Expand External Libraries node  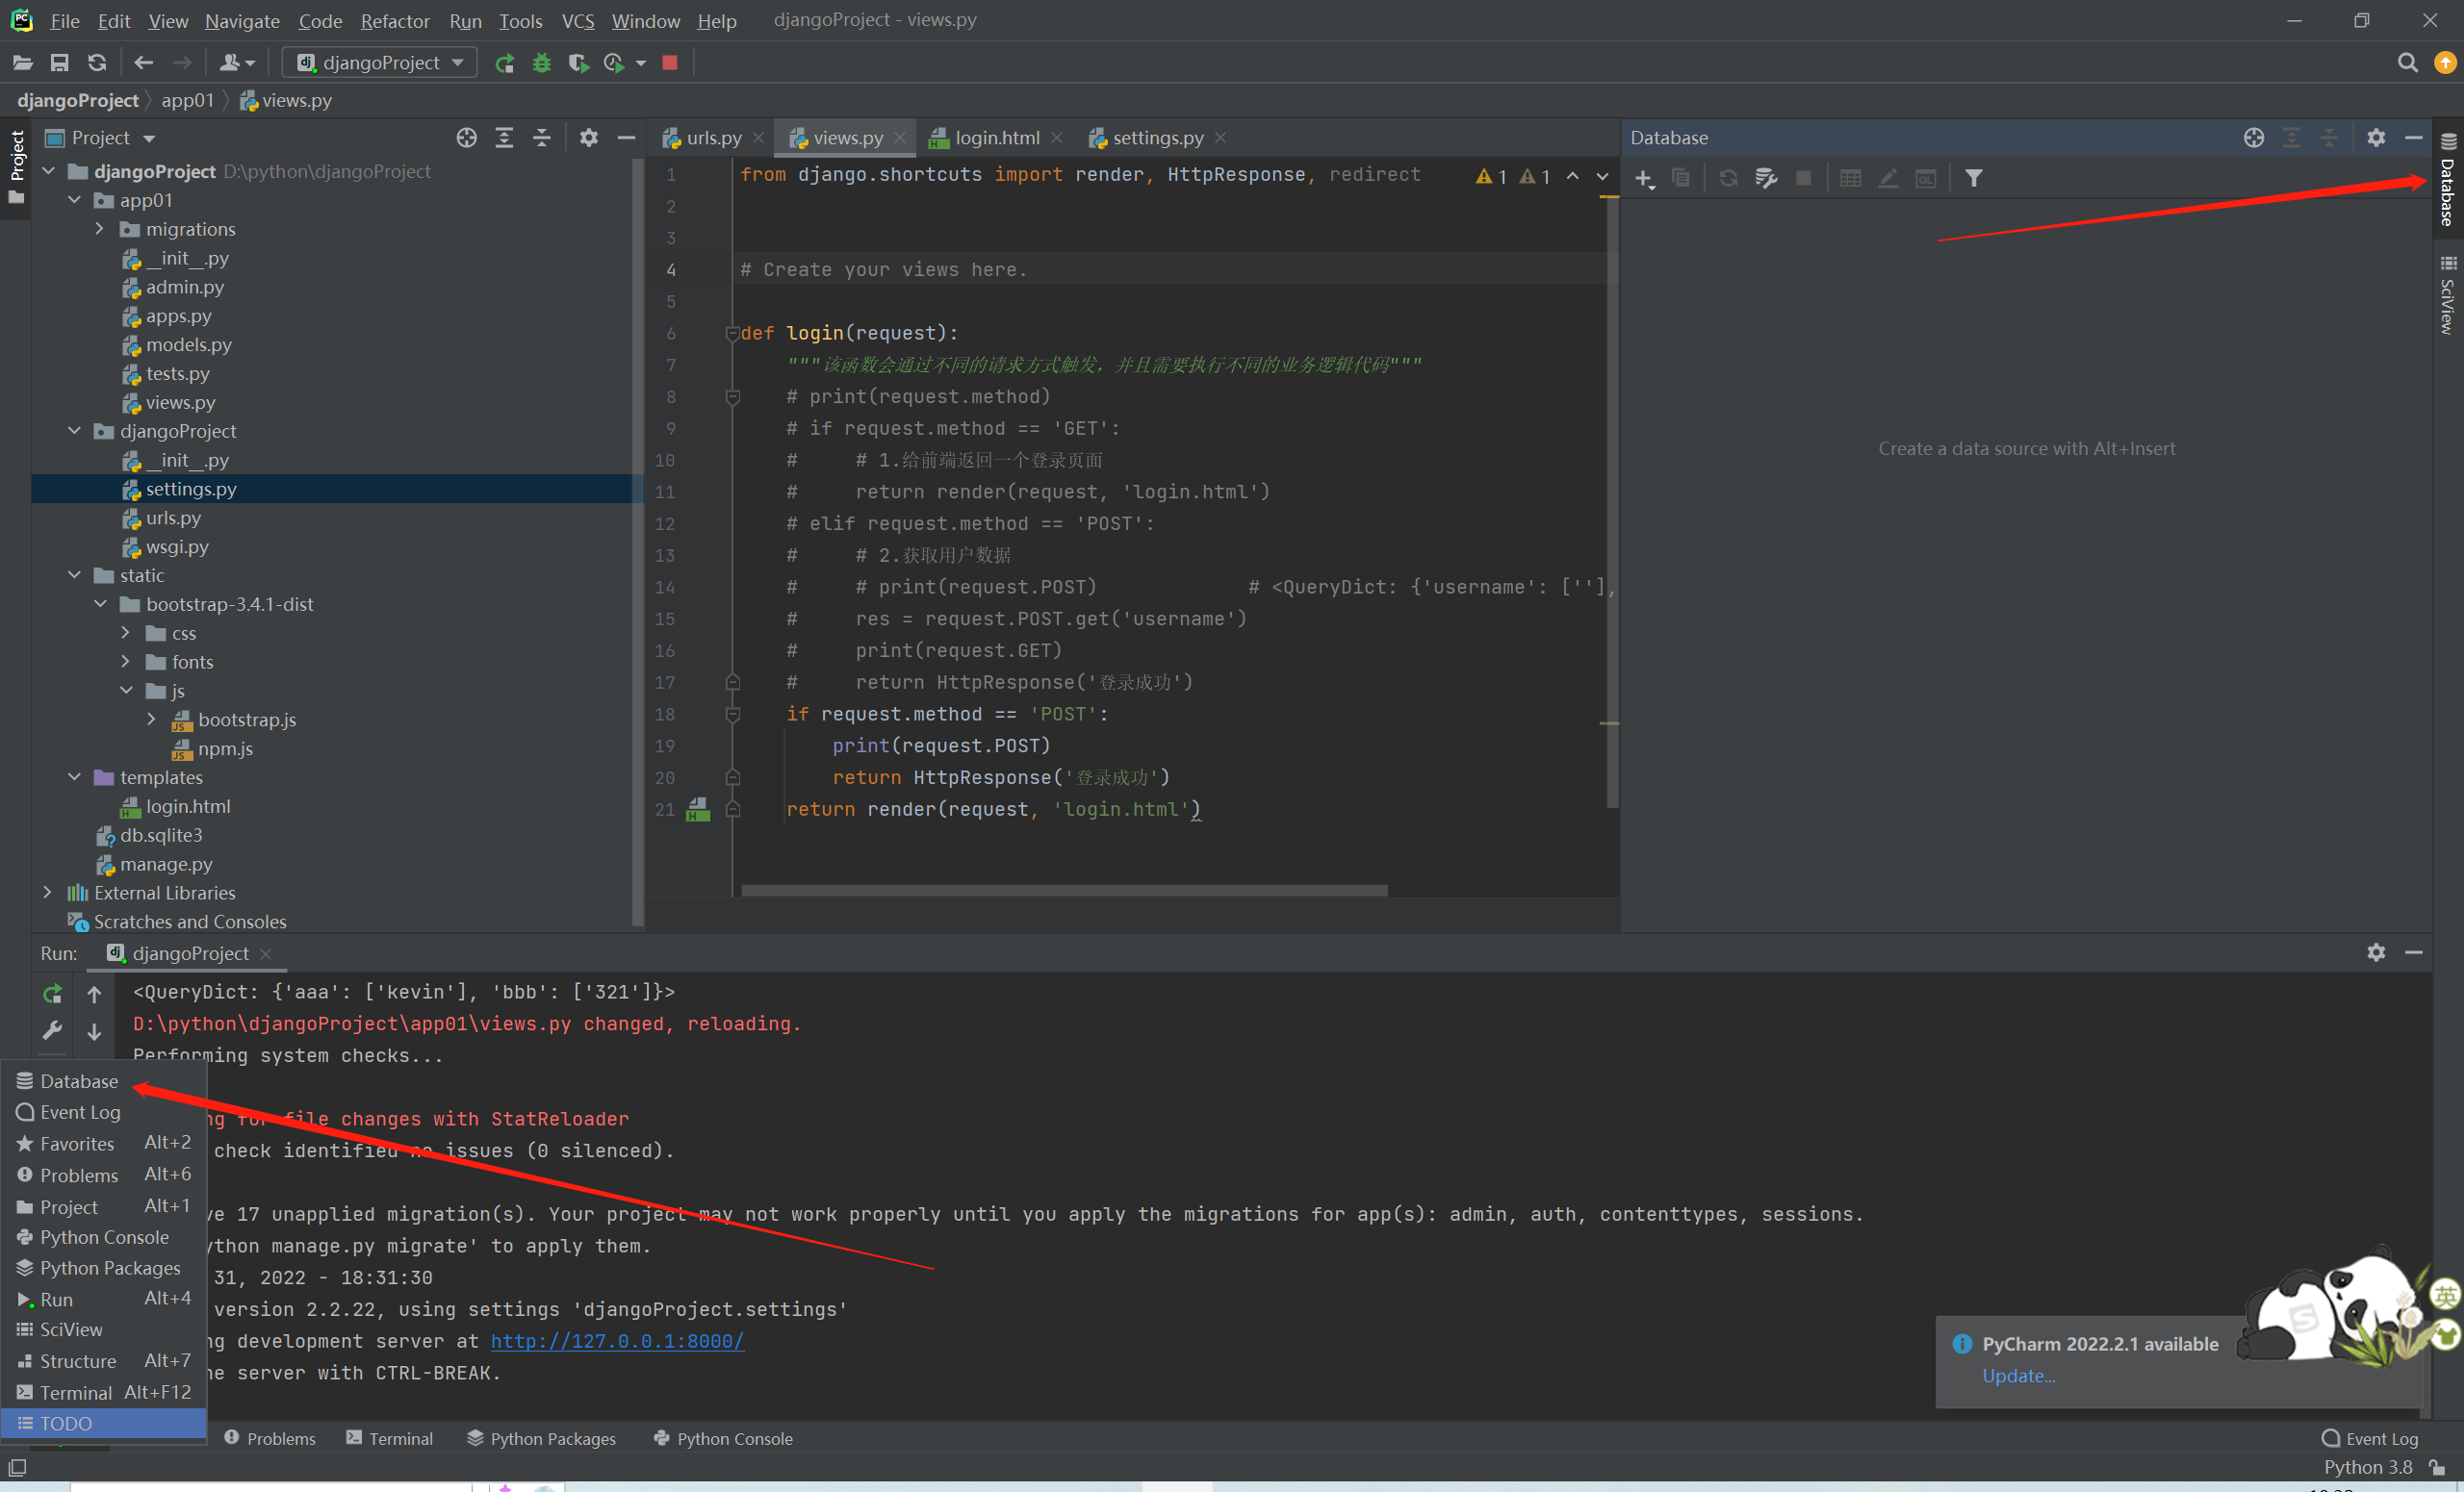(x=47, y=893)
